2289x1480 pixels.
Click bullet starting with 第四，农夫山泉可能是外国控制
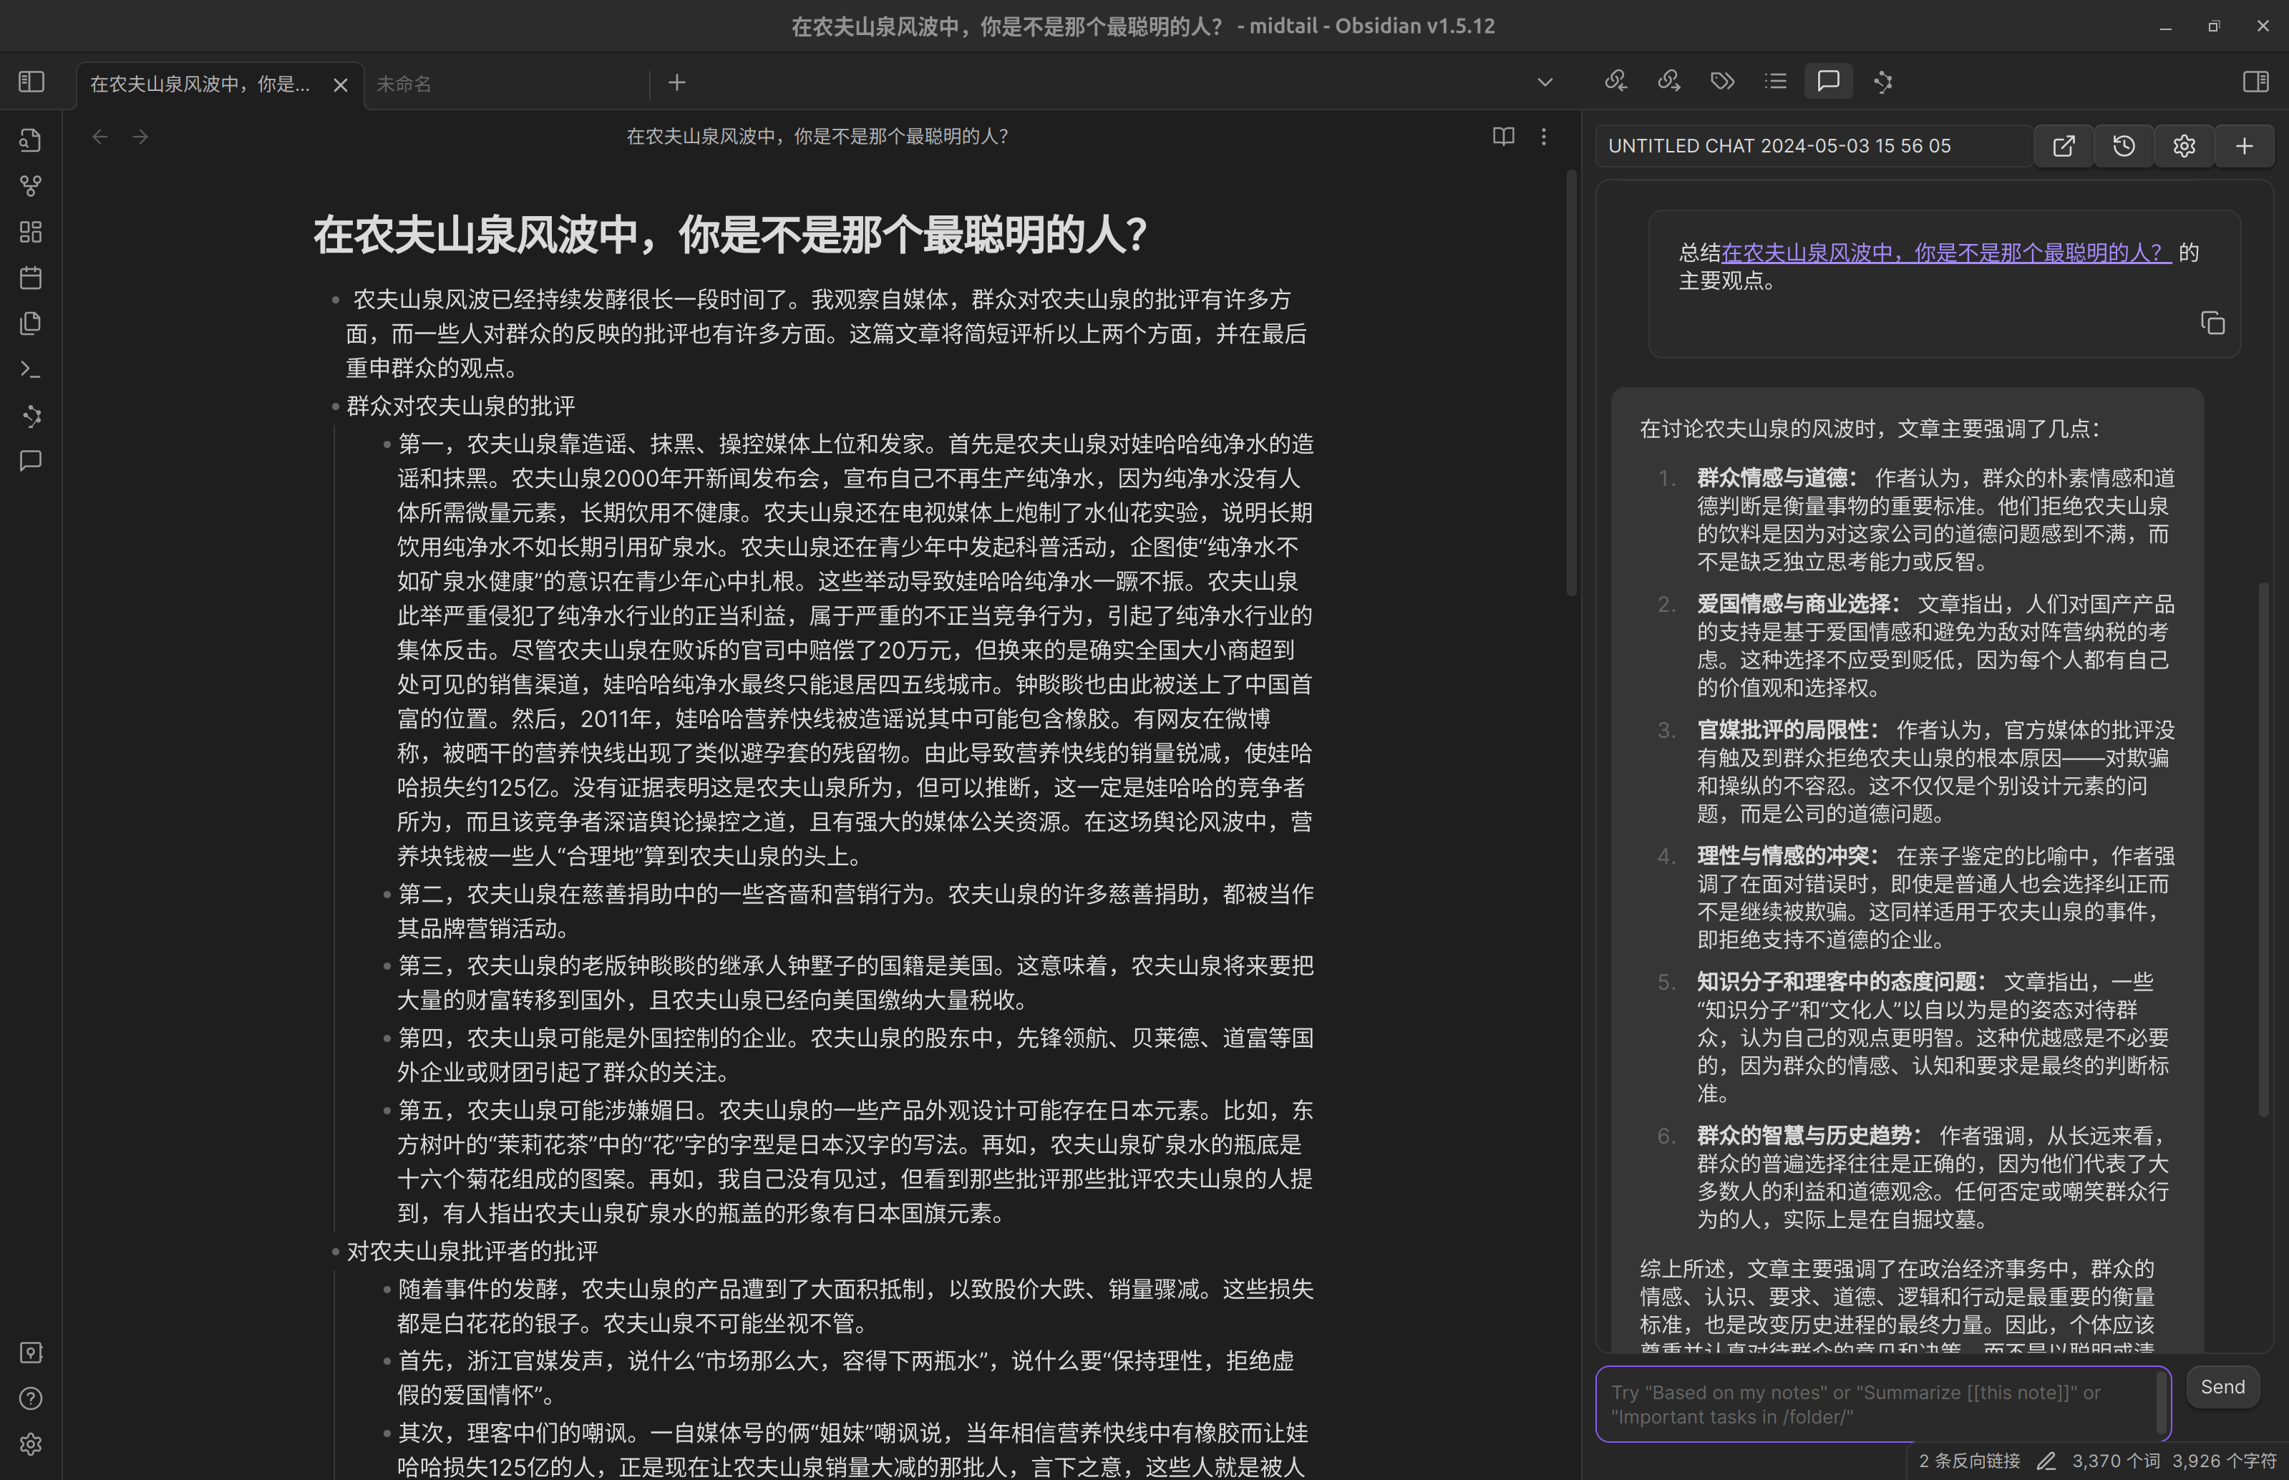[855, 1055]
